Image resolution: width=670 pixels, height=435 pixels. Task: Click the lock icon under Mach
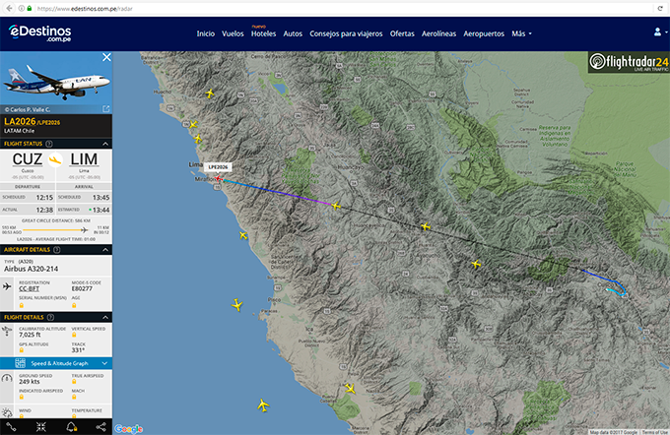(x=74, y=397)
